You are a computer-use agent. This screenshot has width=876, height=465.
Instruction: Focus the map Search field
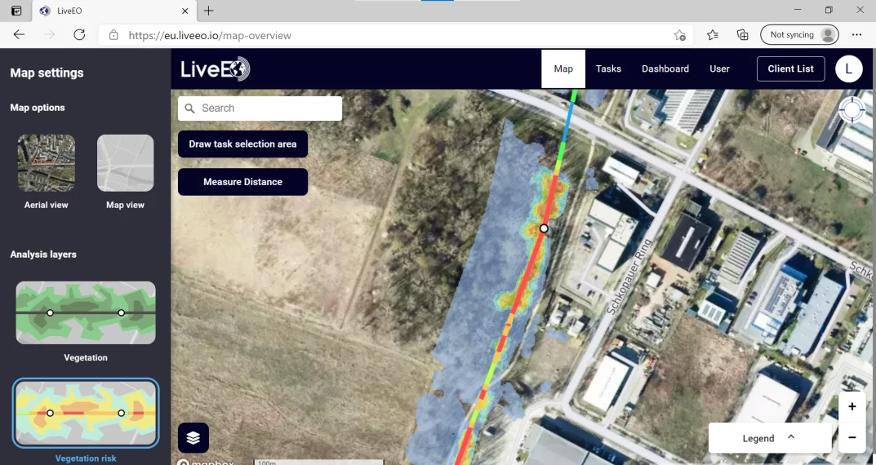[x=260, y=108]
